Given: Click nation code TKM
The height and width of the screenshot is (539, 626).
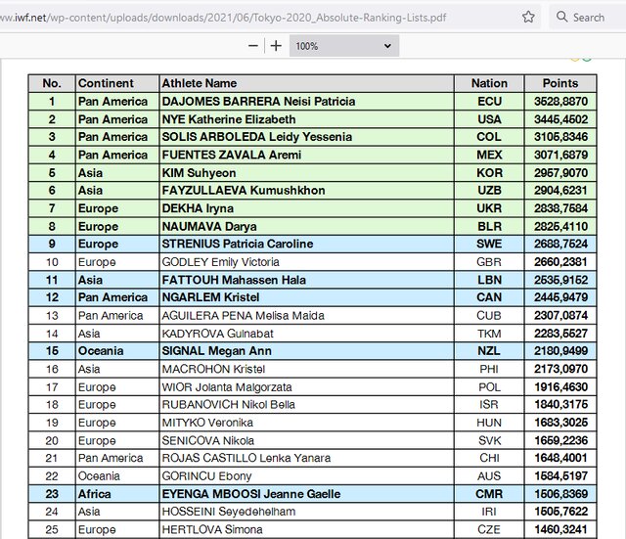Looking at the screenshot, I should point(489,334).
